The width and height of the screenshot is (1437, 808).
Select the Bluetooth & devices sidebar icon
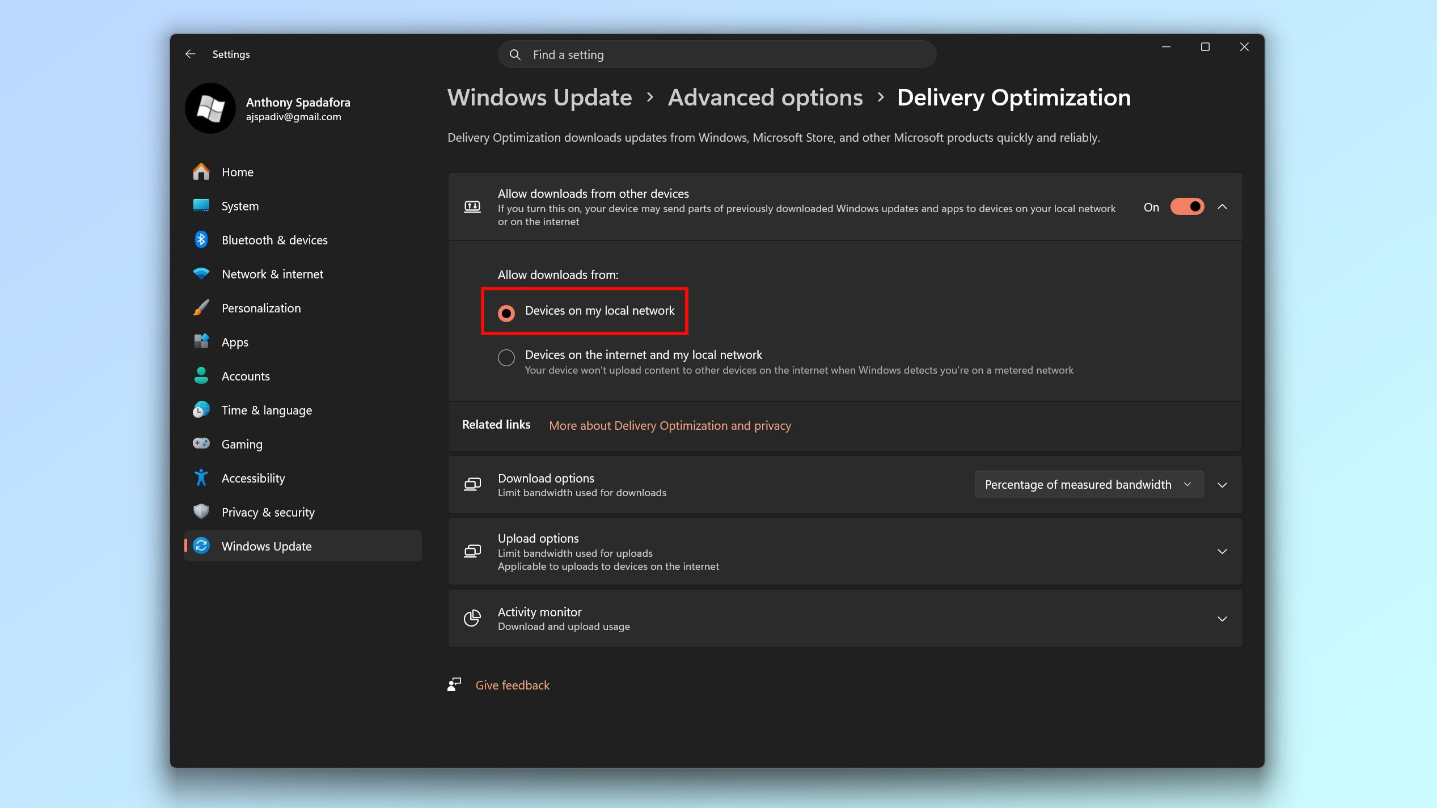click(x=201, y=240)
